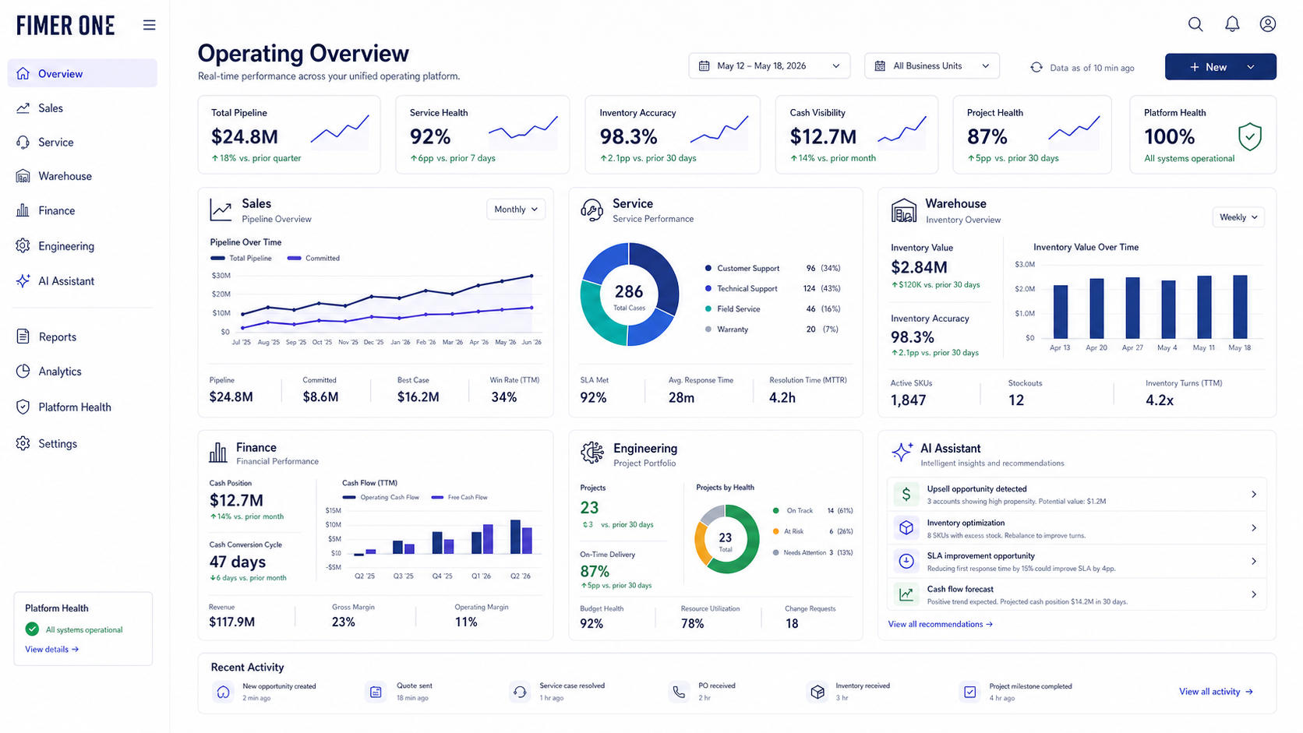Click the data refresh icon
Screen dimensions: 1303x733
(x=1036, y=68)
